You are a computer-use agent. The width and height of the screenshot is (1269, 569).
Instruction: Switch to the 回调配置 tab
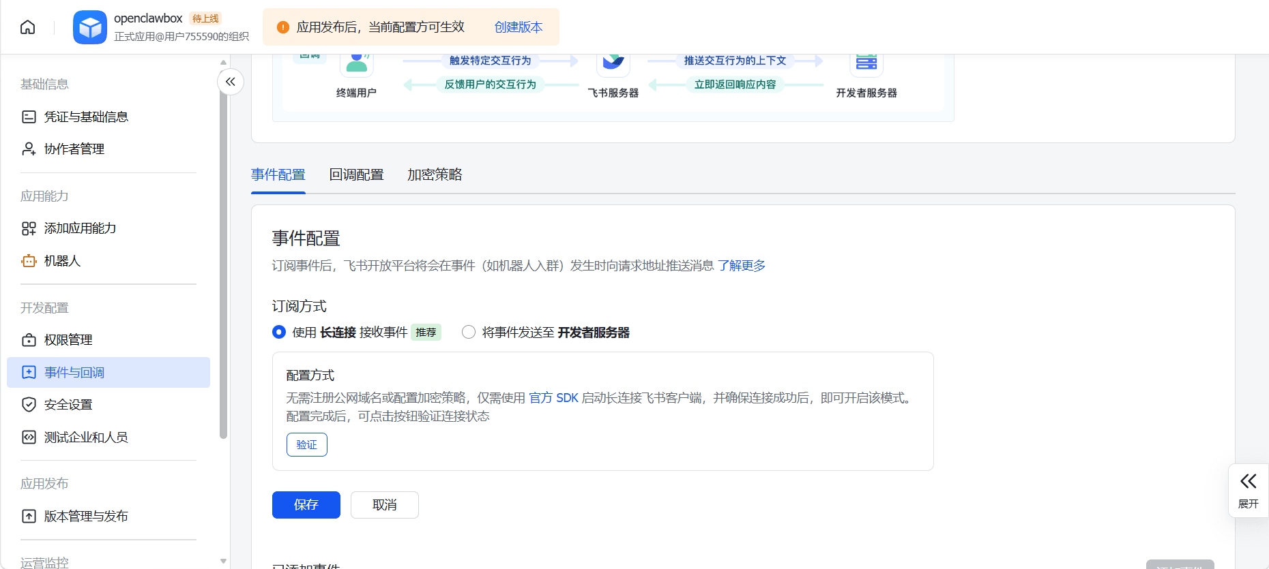coord(356,175)
